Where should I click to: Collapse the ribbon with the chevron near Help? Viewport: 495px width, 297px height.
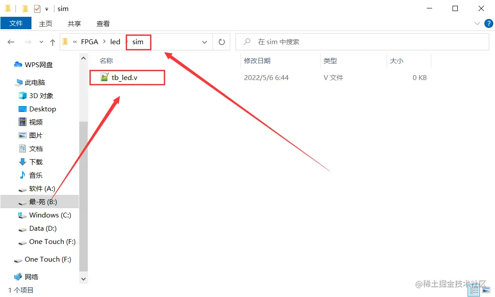click(x=476, y=23)
